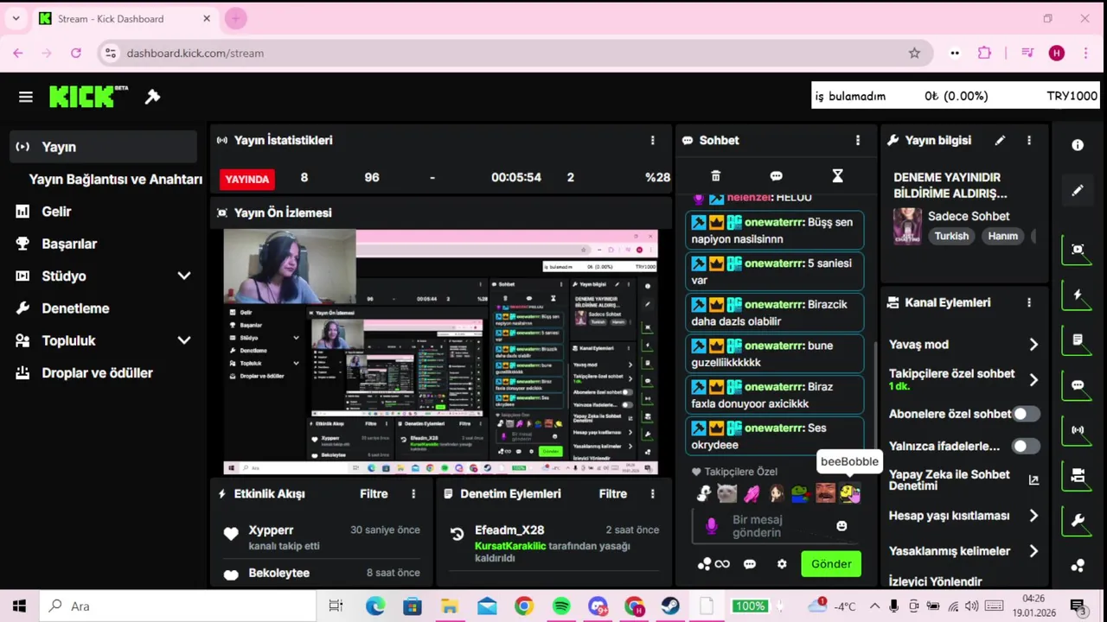The height and width of the screenshot is (622, 1107).
Task: Focus the Bir mesaj gönderin input
Action: click(774, 526)
